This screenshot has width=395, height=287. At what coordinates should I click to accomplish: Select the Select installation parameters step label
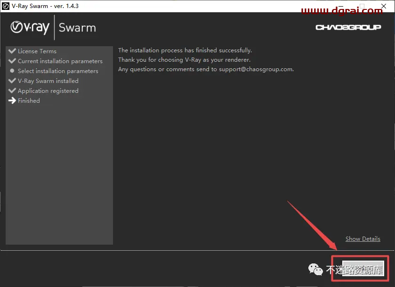58,71
